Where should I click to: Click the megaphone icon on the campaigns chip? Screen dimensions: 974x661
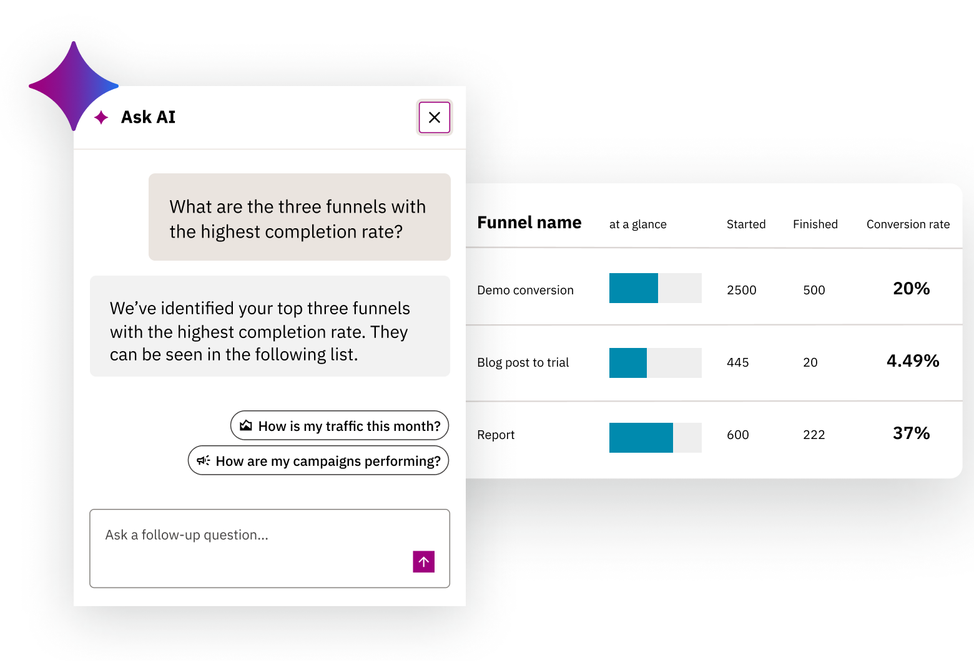[204, 460]
